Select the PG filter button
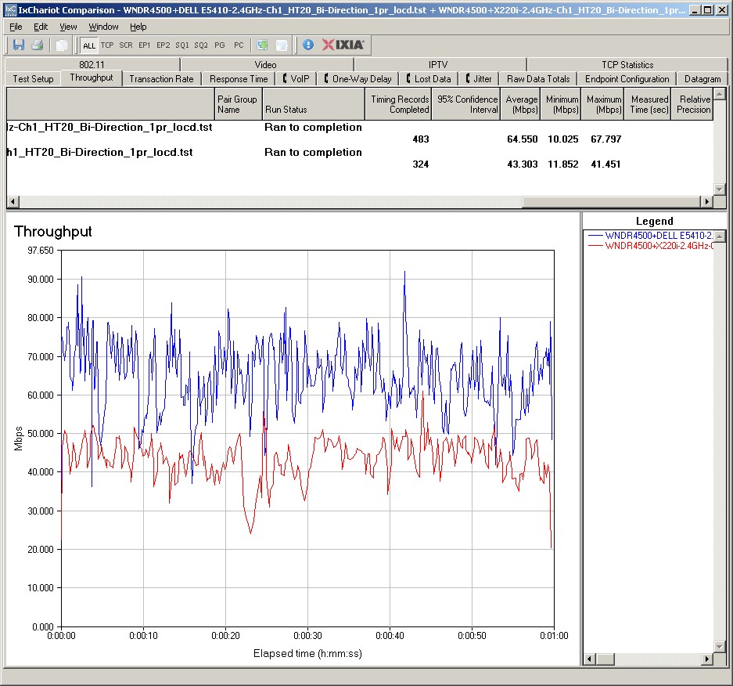The image size is (733, 686). (220, 45)
